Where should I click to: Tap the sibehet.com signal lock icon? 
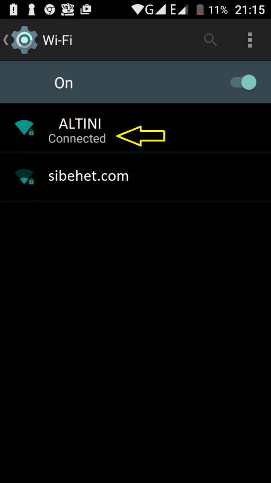click(x=24, y=177)
